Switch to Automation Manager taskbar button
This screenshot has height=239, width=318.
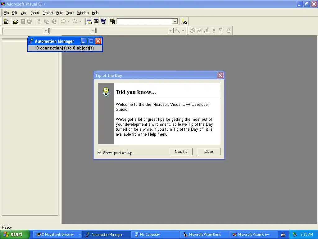click(x=106, y=235)
